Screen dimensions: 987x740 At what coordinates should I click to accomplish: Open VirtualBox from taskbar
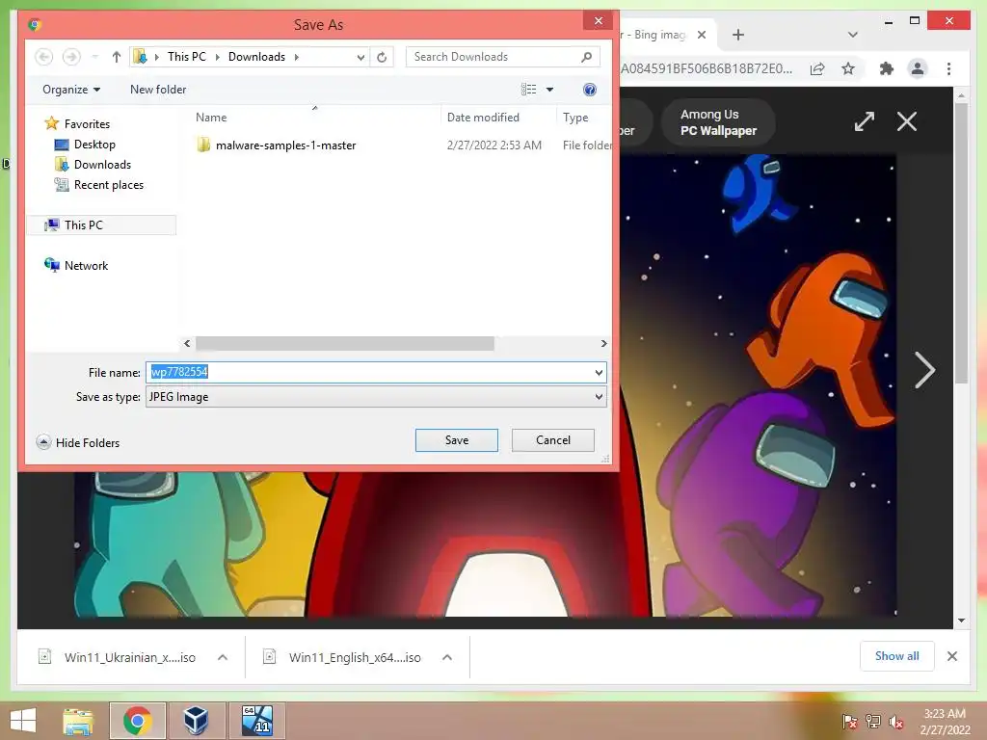coord(196,721)
